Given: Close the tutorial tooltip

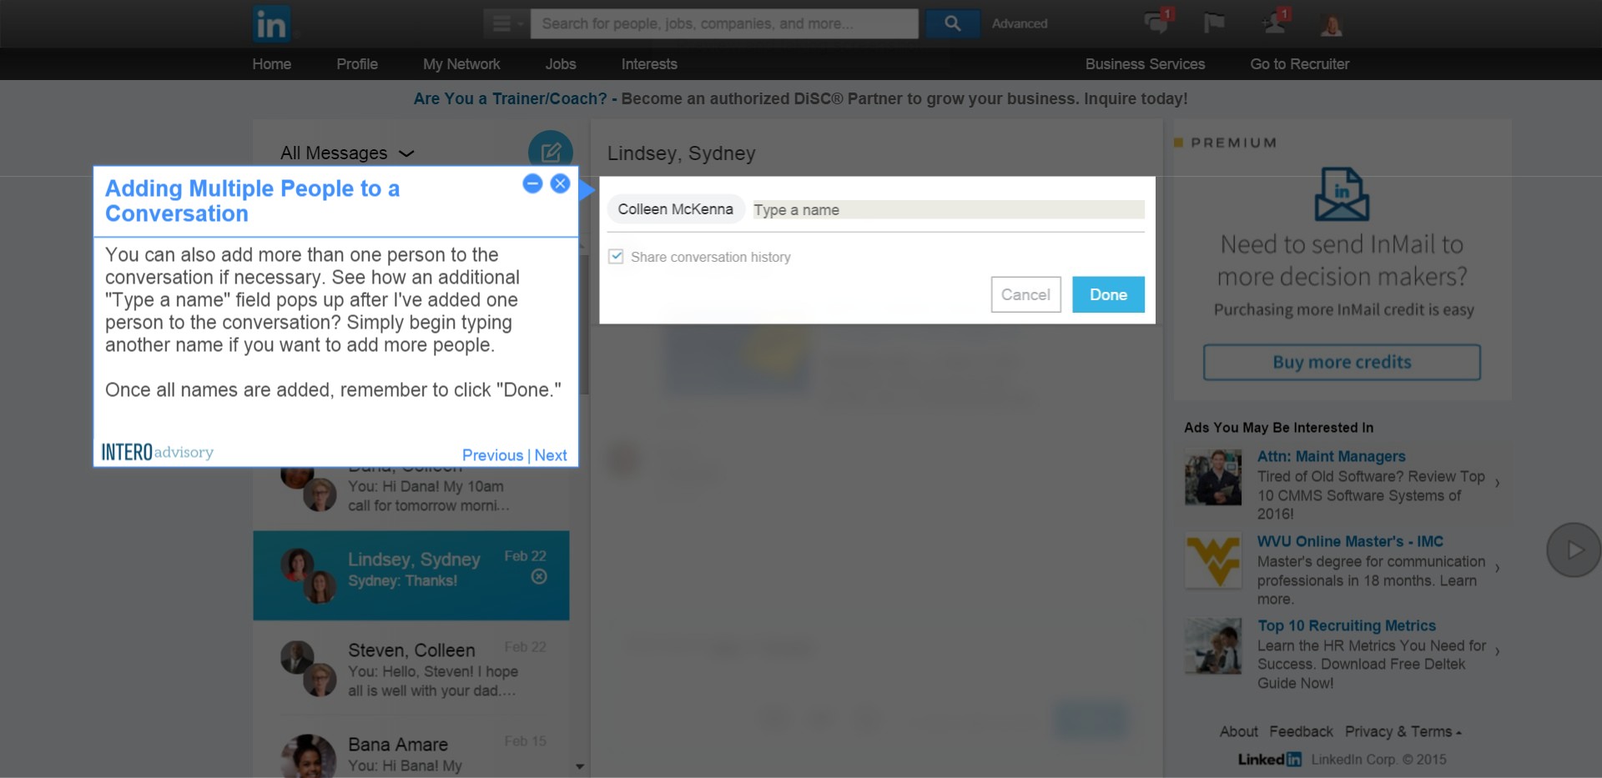Looking at the screenshot, I should [561, 183].
